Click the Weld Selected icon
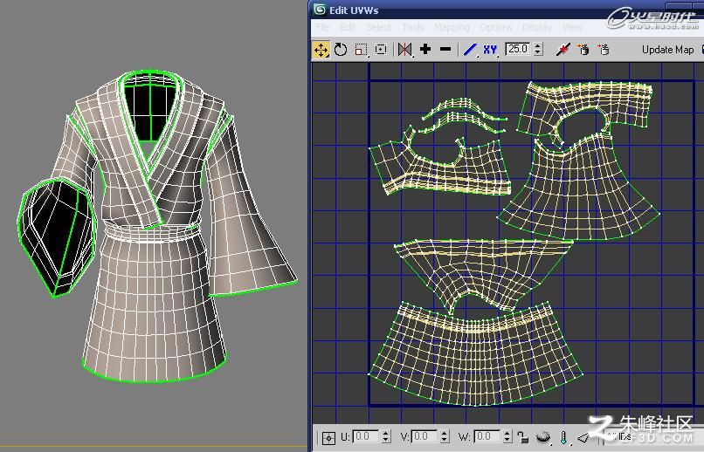This screenshot has height=452, width=704. point(604,50)
